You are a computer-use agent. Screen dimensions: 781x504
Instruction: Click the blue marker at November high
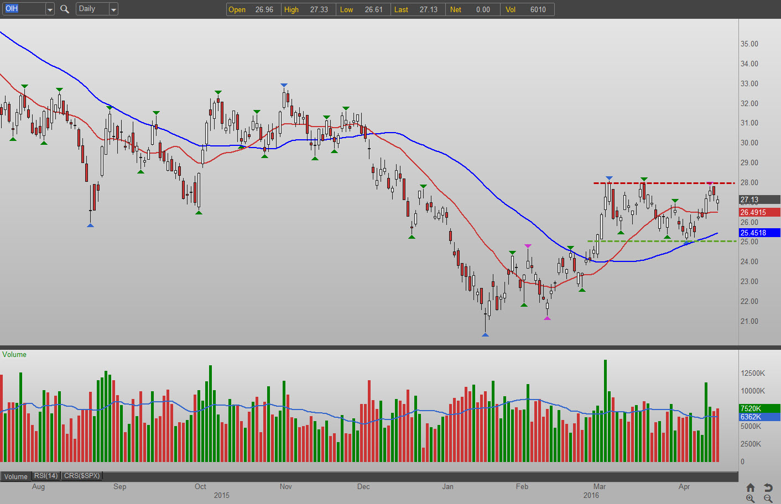tap(284, 85)
